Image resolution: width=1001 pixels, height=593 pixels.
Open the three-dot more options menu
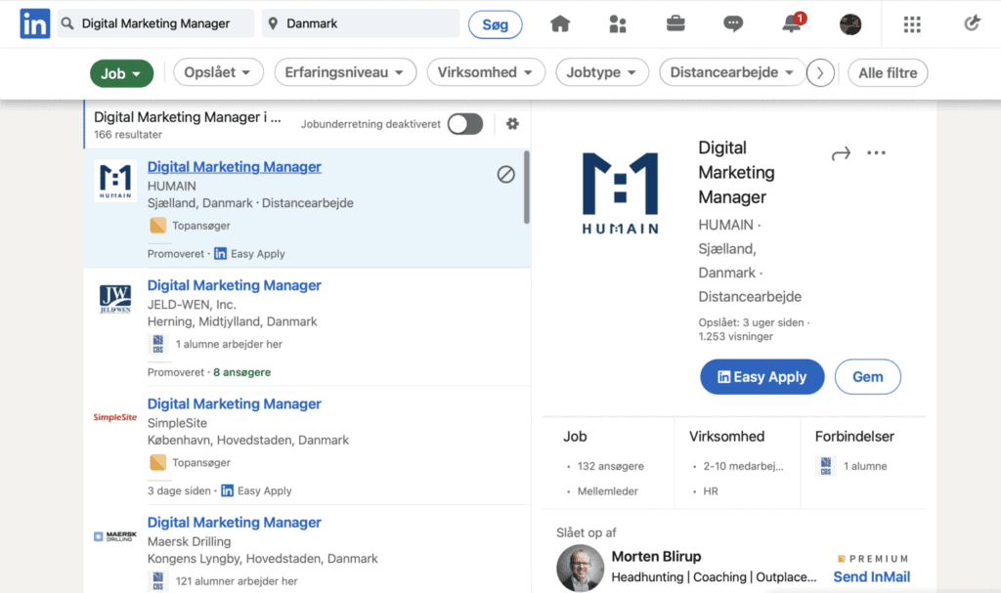pyautogui.click(x=876, y=152)
